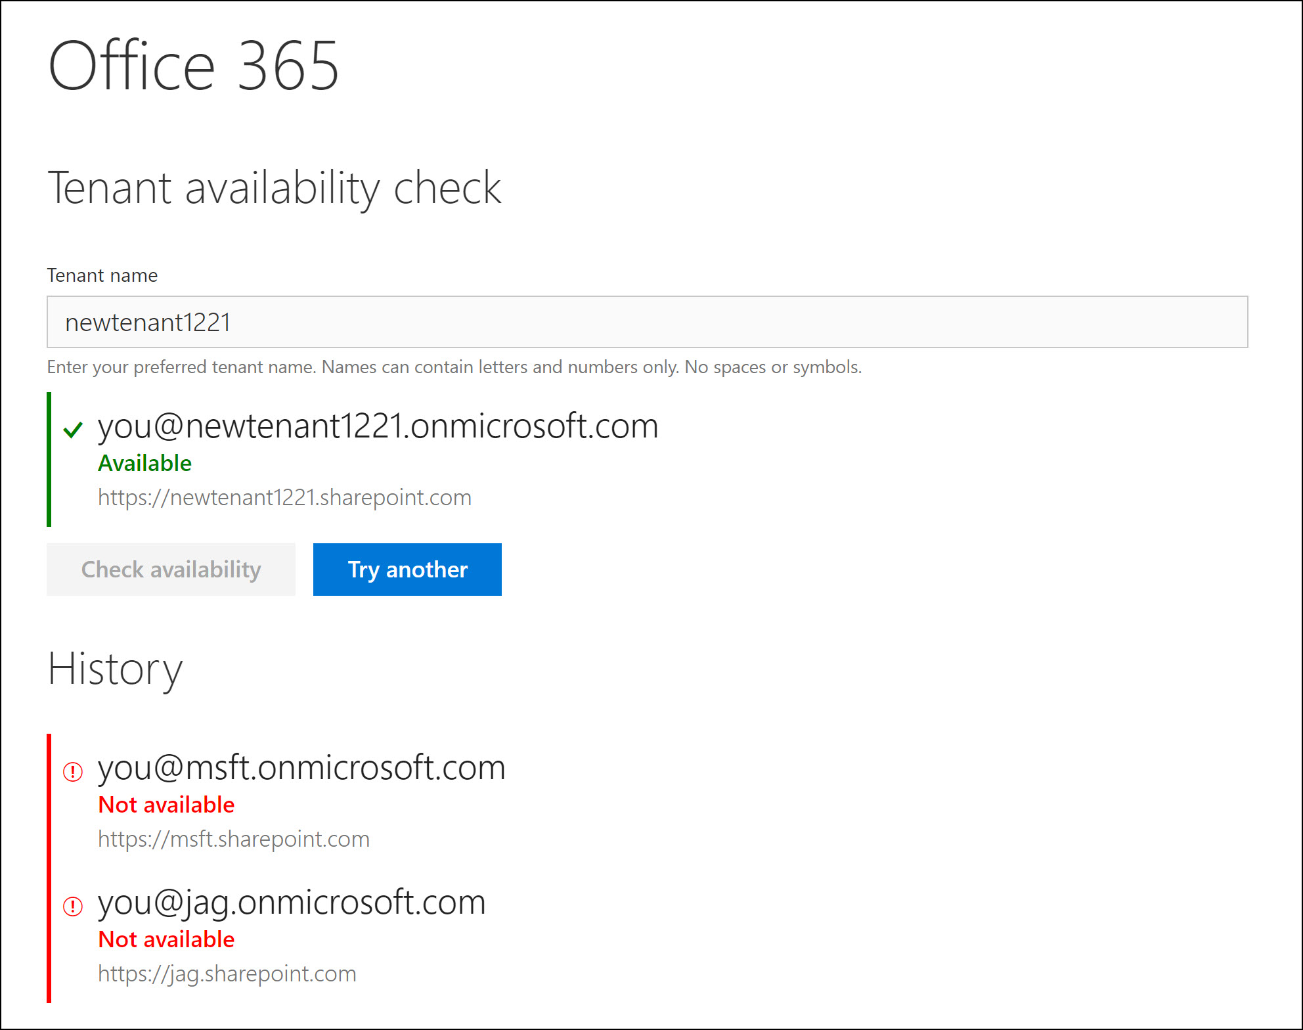Click the red warning icon next to msft
This screenshot has width=1303, height=1030.
pos(73,771)
